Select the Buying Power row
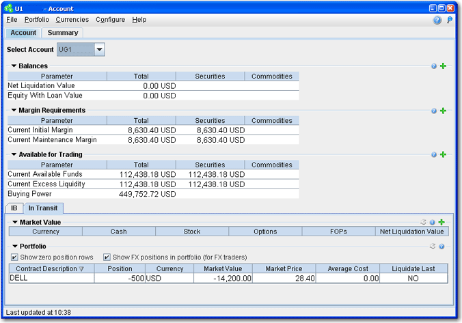This screenshot has width=462, height=323. (153, 194)
